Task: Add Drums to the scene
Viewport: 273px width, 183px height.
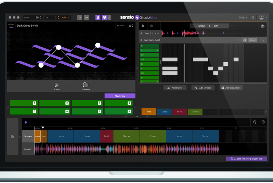Action: 175,88
